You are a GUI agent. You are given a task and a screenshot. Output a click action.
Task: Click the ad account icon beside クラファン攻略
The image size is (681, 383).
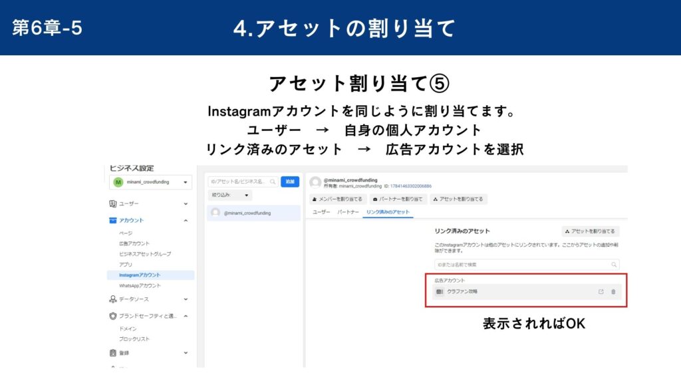tap(440, 292)
